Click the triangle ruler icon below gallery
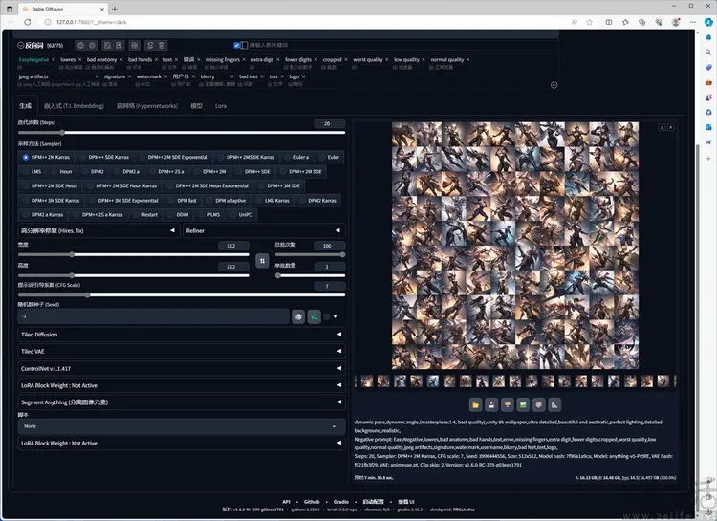 (554, 404)
